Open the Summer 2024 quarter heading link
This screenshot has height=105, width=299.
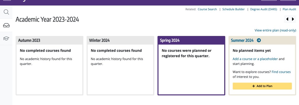click(x=242, y=40)
